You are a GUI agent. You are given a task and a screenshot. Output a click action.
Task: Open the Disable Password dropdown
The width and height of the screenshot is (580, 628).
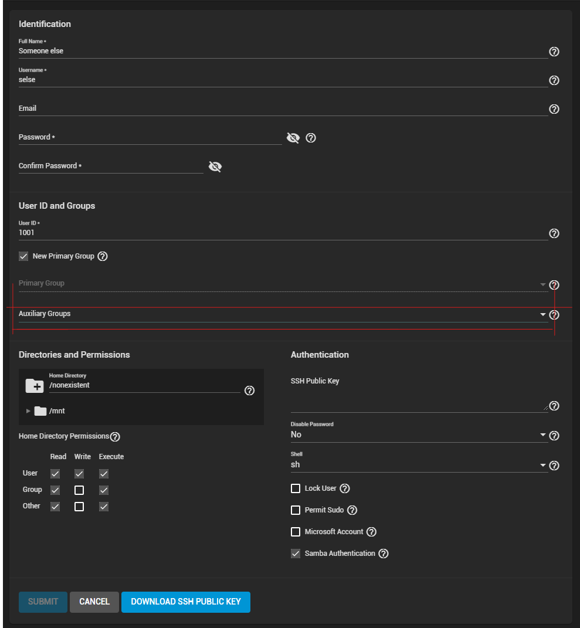(x=419, y=432)
